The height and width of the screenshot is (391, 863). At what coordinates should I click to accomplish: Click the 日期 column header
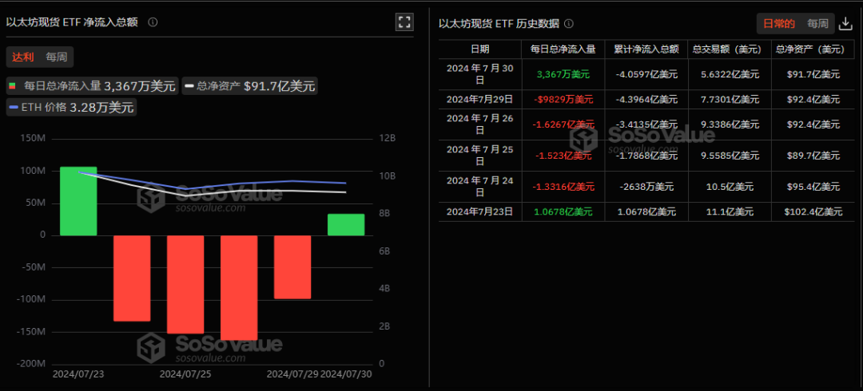pos(480,49)
